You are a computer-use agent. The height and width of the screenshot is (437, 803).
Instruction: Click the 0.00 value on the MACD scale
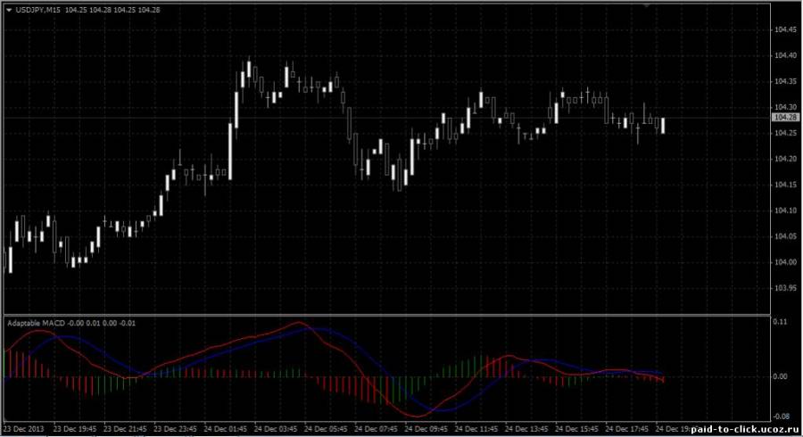[x=782, y=376]
